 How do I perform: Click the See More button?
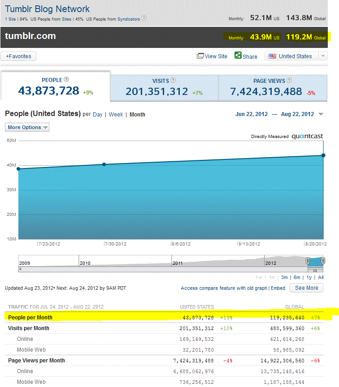[306, 288]
